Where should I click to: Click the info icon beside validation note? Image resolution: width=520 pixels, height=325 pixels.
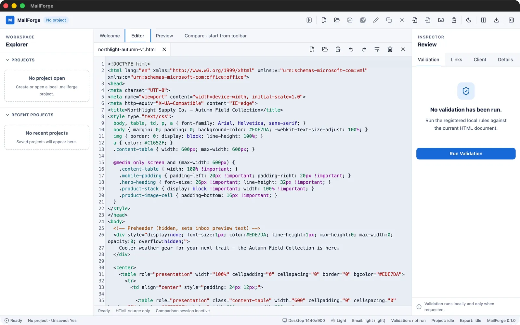[419, 307]
